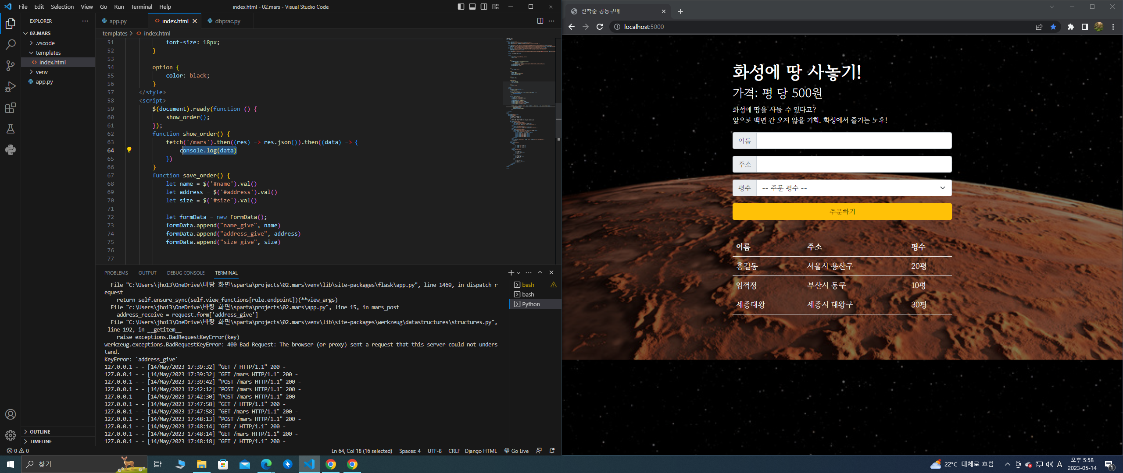Screen dimensions: 1123x473
Task: Expand the OUTLINE section
Action: pyautogui.click(x=58, y=432)
